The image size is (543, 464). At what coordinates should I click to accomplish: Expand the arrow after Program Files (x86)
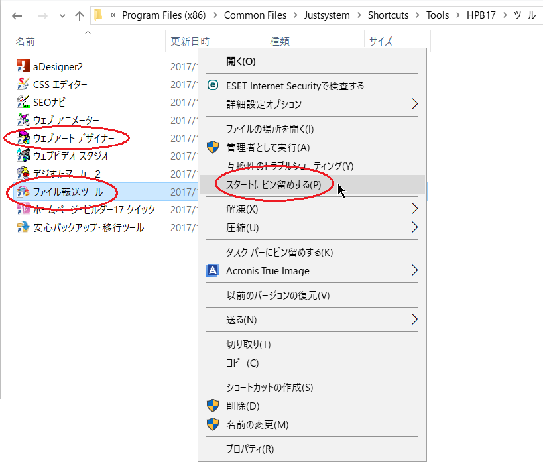(215, 15)
